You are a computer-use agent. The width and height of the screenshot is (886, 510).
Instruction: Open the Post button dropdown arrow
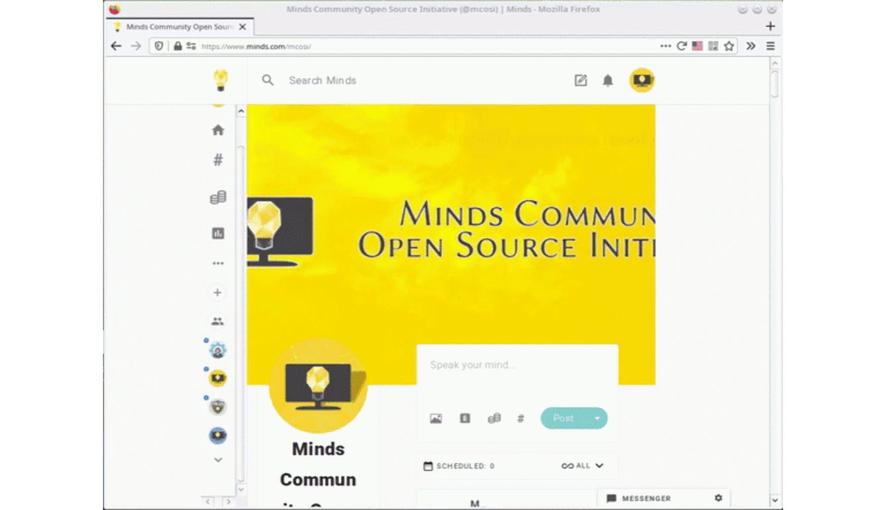click(x=597, y=418)
